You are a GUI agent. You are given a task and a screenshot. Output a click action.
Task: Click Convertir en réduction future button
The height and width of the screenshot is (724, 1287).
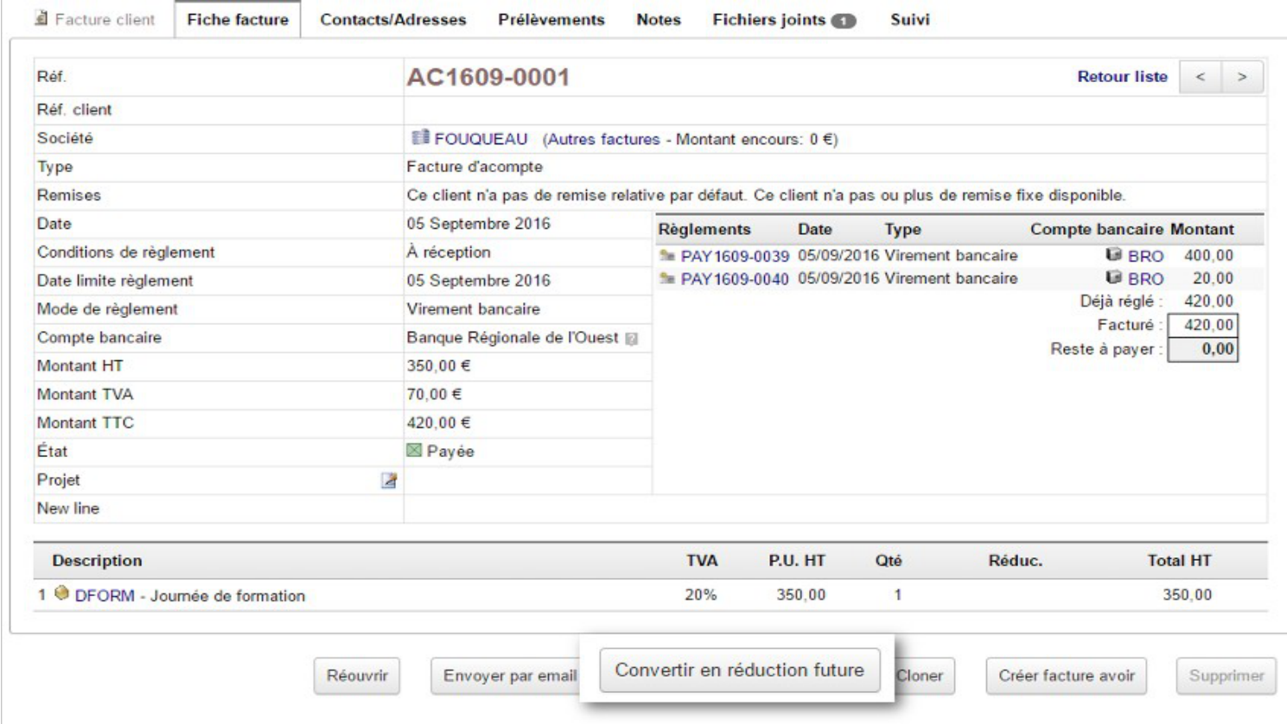click(740, 670)
